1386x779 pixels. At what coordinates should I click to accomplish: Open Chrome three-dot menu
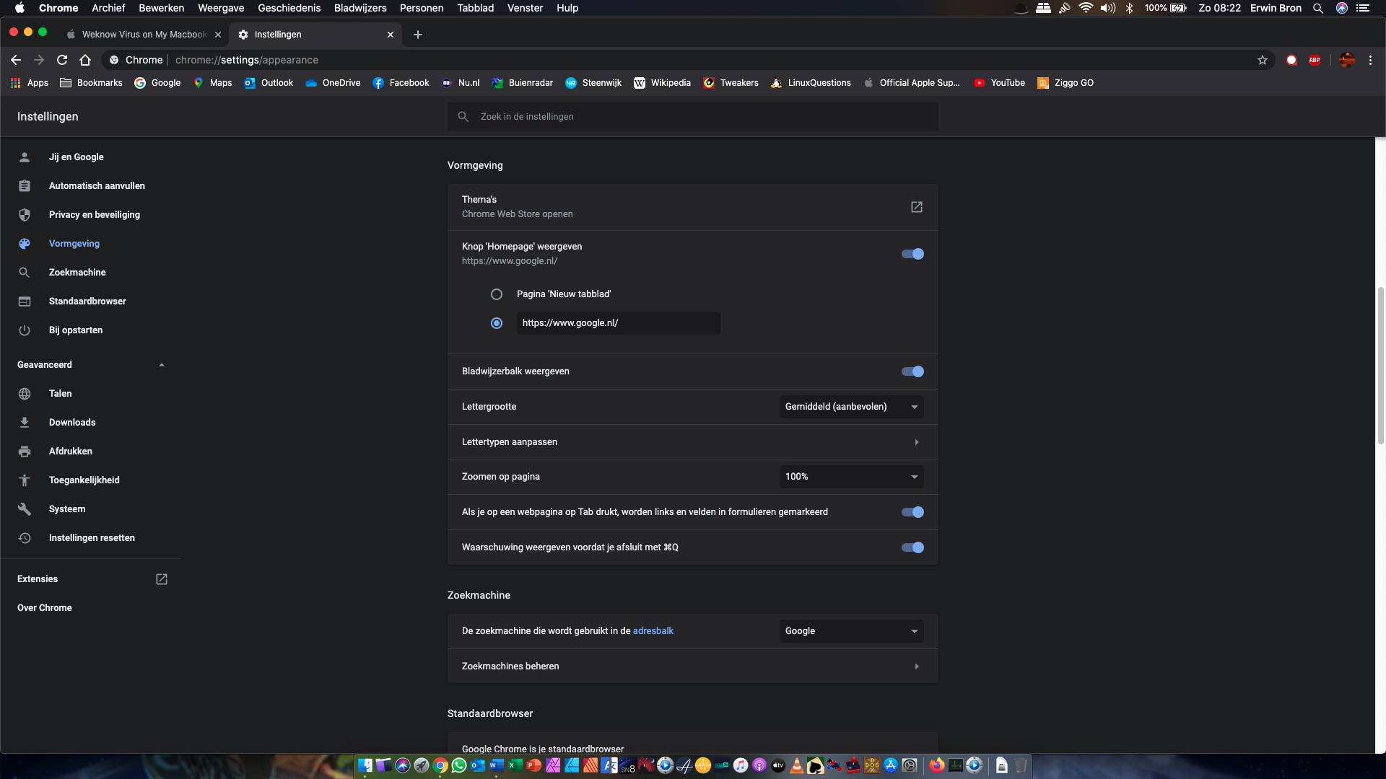pyautogui.click(x=1370, y=60)
